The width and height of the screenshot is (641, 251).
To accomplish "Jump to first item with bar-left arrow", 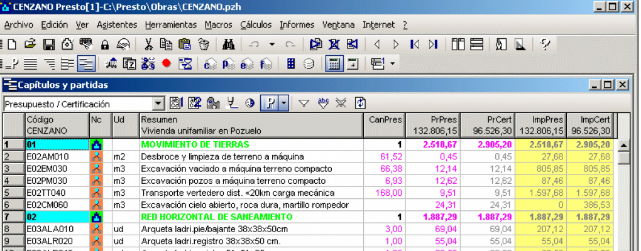I will pyautogui.click(x=415, y=44).
